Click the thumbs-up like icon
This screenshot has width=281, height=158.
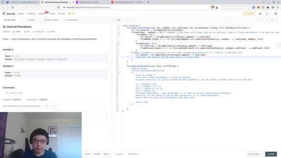click(x=14, y=32)
